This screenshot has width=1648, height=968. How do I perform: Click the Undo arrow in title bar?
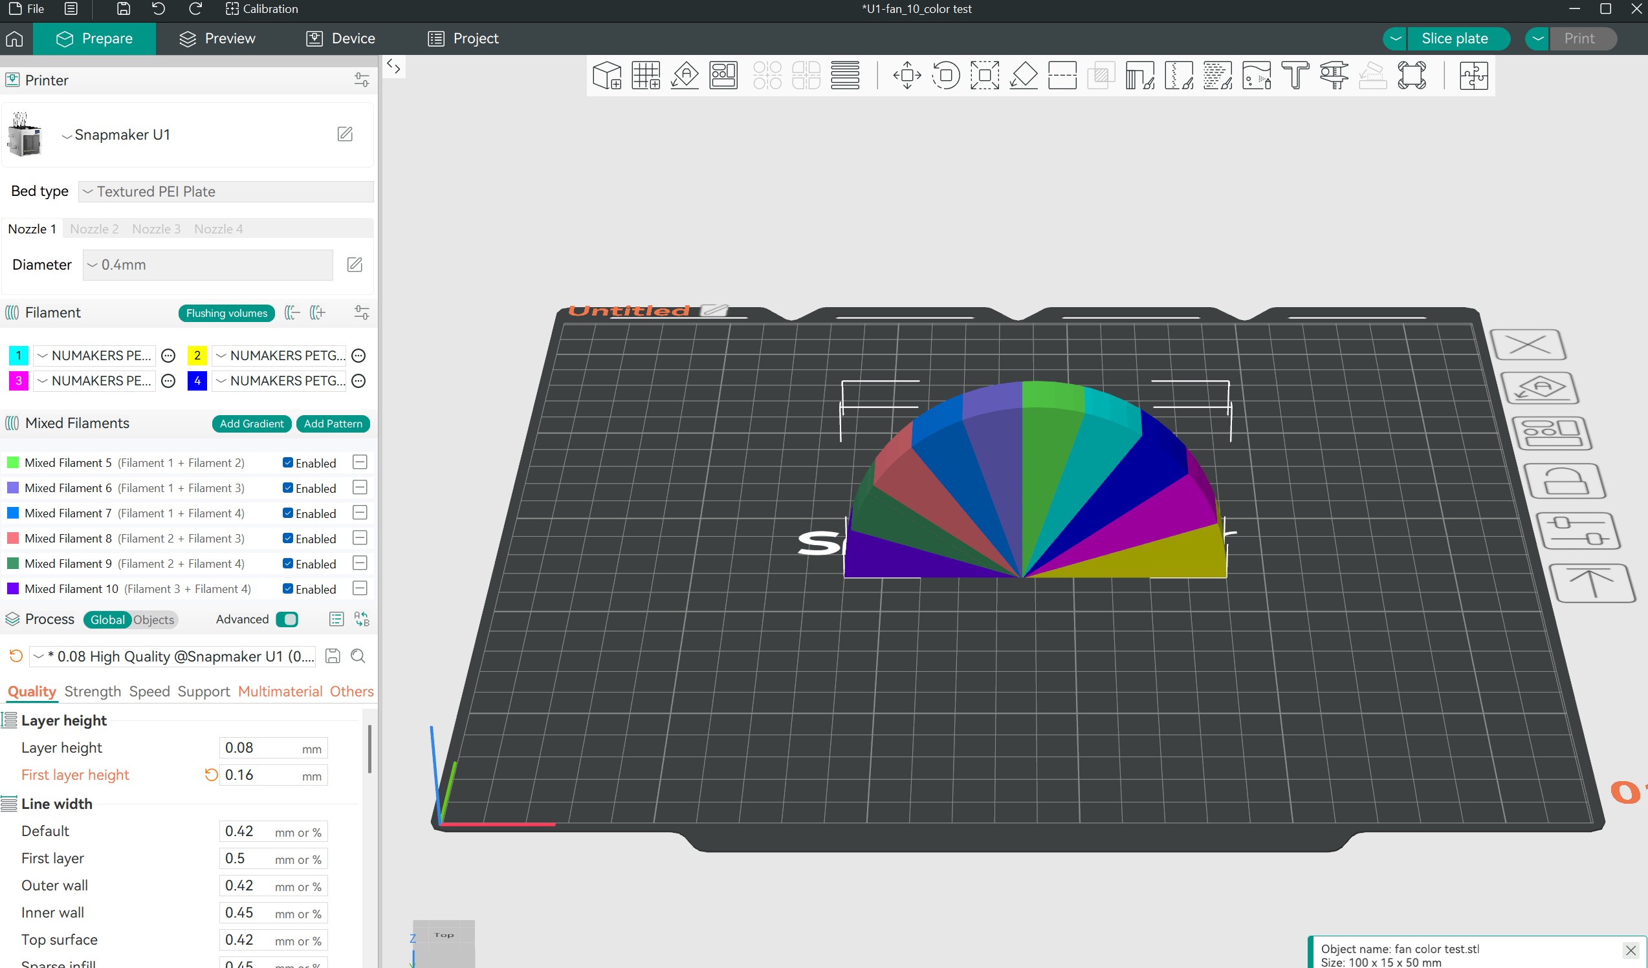point(159,9)
